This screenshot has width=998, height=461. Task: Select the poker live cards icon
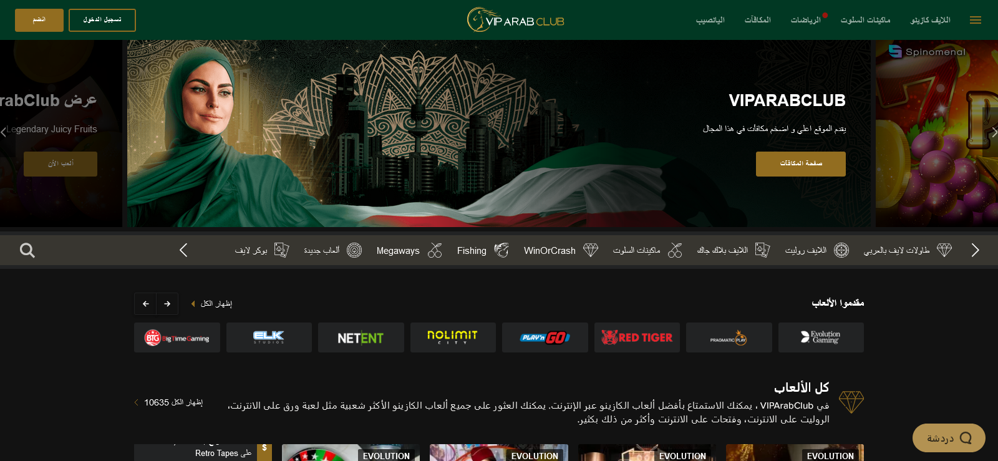(x=281, y=250)
